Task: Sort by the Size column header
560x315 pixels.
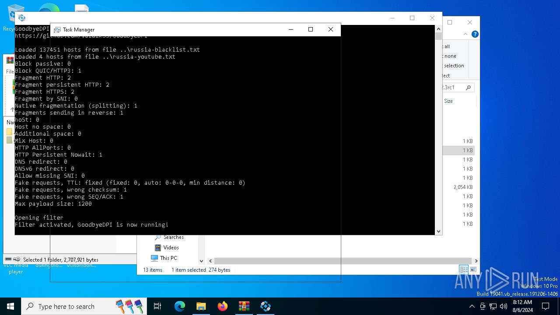Action: (448, 101)
